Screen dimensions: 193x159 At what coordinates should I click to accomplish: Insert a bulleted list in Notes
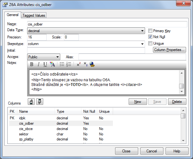(x=62, y=65)
